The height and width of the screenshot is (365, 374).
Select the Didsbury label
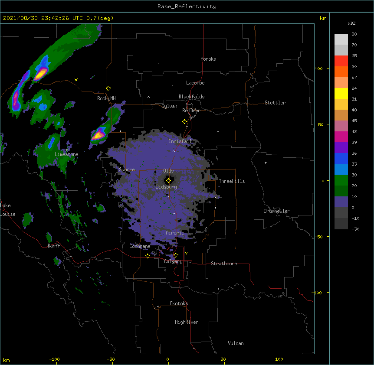167,187
